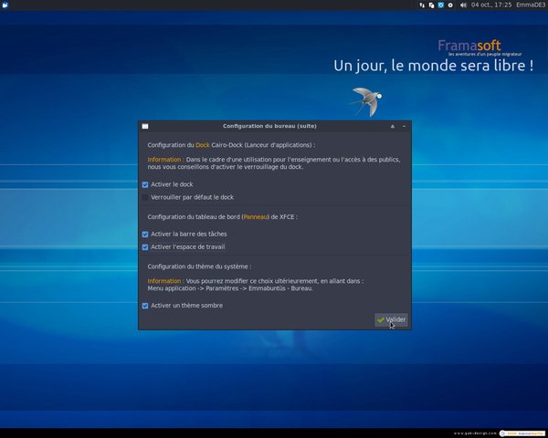Uncheck Activer le dock

pyautogui.click(x=145, y=184)
